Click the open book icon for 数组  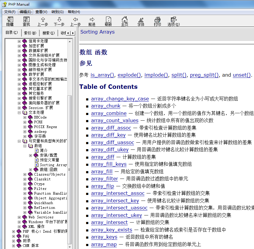(x=30, y=146)
